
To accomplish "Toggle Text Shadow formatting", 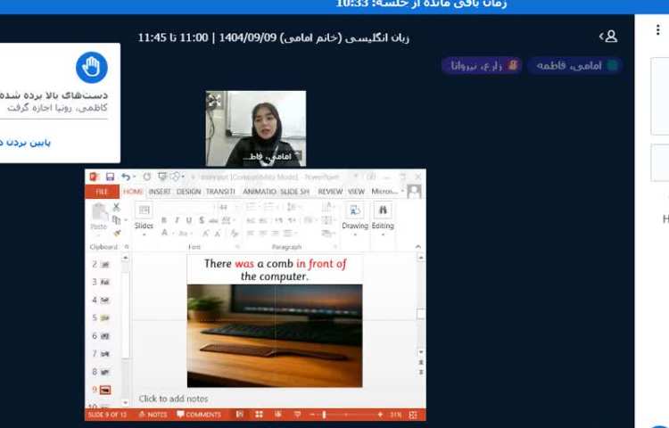I will (x=202, y=220).
